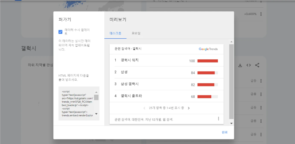Click the preview scrollbar down arrow
Screen dimensions: 295x144
coord(232,123)
